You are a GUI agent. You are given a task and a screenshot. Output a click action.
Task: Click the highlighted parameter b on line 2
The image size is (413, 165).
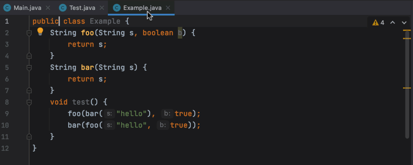pyautogui.click(x=180, y=33)
